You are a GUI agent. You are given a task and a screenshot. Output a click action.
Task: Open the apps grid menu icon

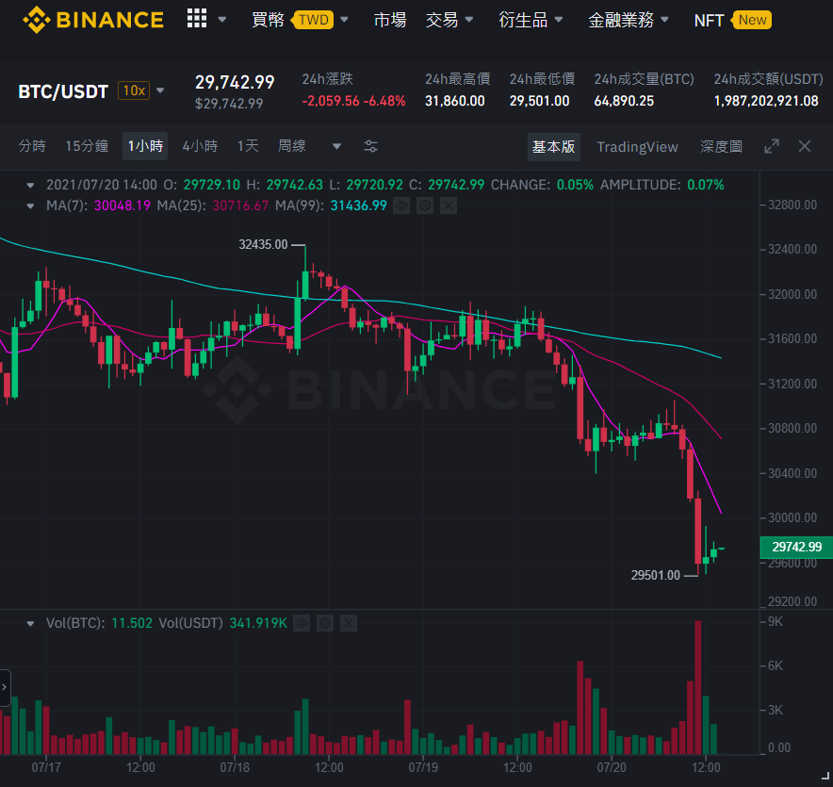click(x=197, y=19)
